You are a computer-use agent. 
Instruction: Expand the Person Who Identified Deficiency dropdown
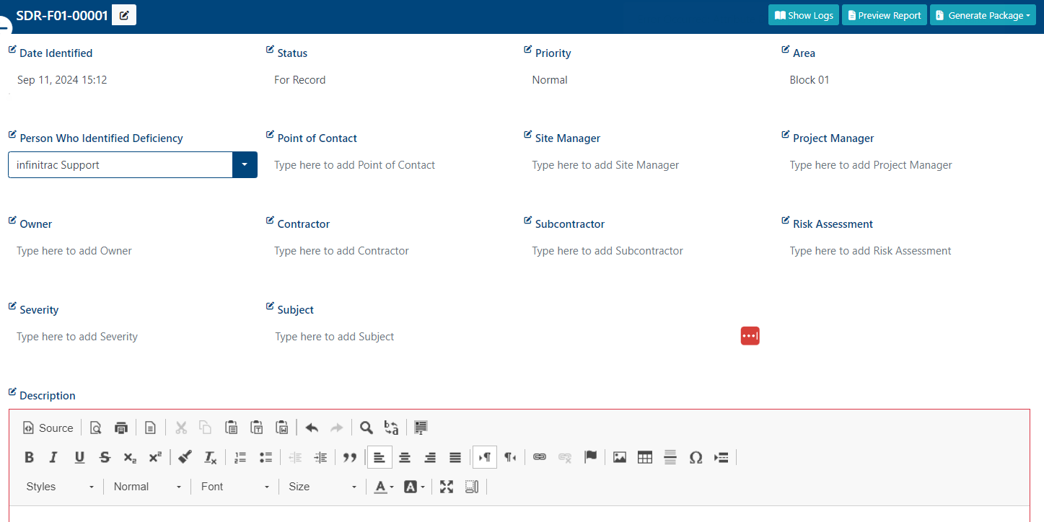(245, 165)
